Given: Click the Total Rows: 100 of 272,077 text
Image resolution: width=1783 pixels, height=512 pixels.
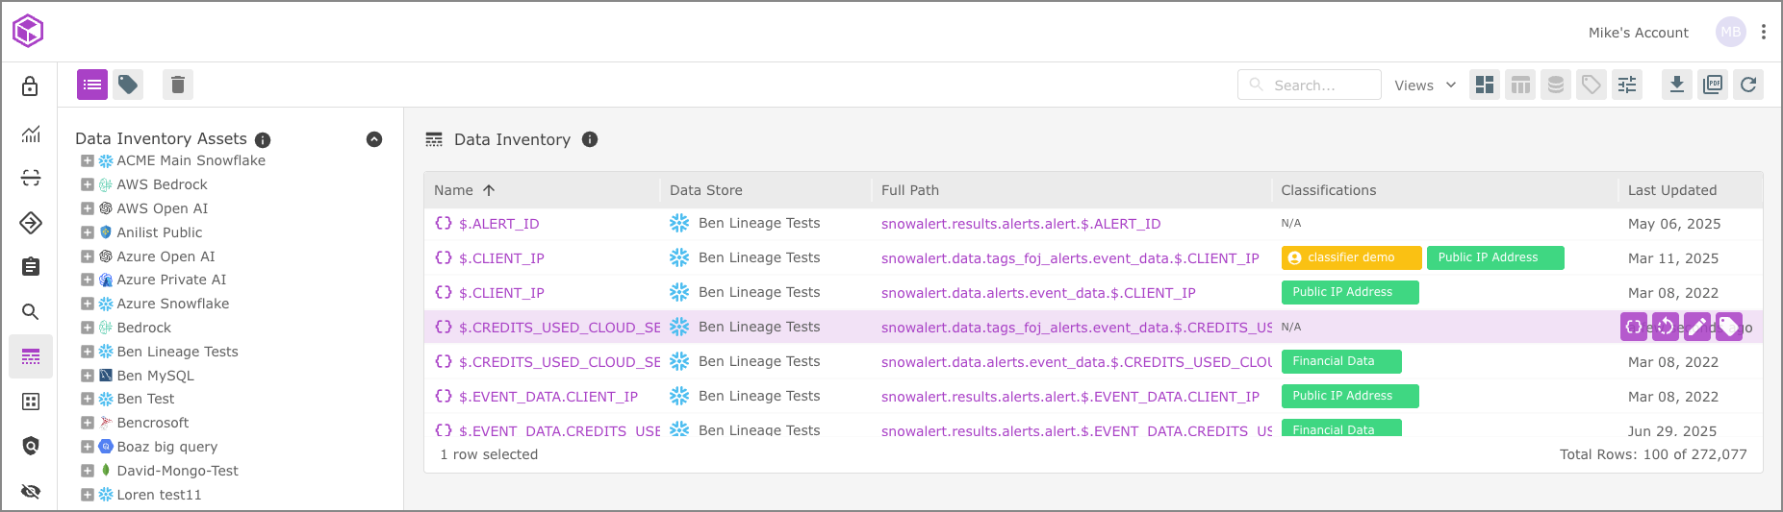Looking at the screenshot, I should [1653, 454].
